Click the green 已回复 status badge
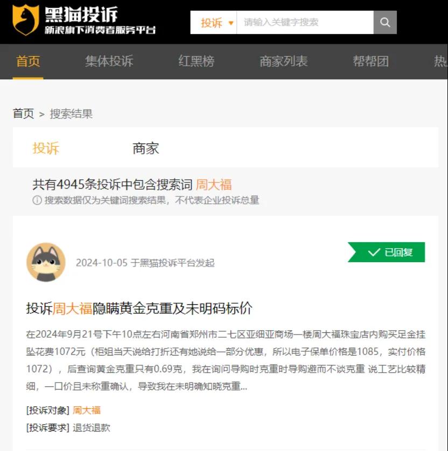 pyautogui.click(x=386, y=252)
